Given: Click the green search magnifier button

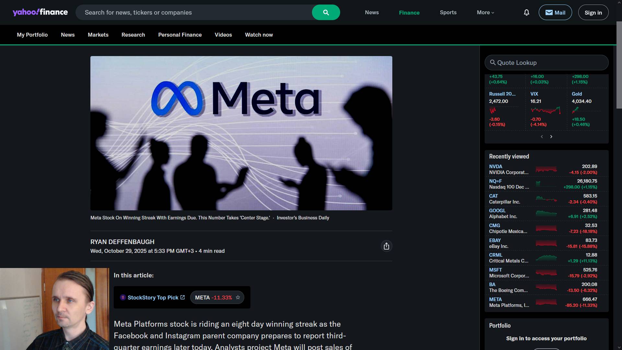Looking at the screenshot, I should (x=326, y=13).
